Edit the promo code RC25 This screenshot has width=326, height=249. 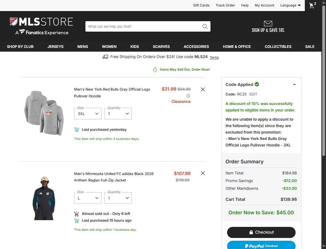click(253, 94)
